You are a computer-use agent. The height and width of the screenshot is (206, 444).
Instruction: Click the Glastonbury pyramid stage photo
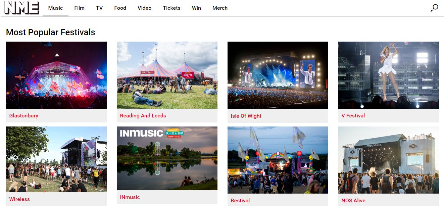56,75
